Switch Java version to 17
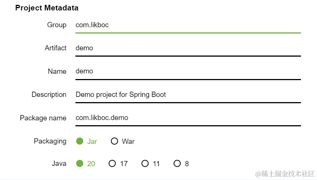This screenshot has width=317, height=180. [112, 164]
